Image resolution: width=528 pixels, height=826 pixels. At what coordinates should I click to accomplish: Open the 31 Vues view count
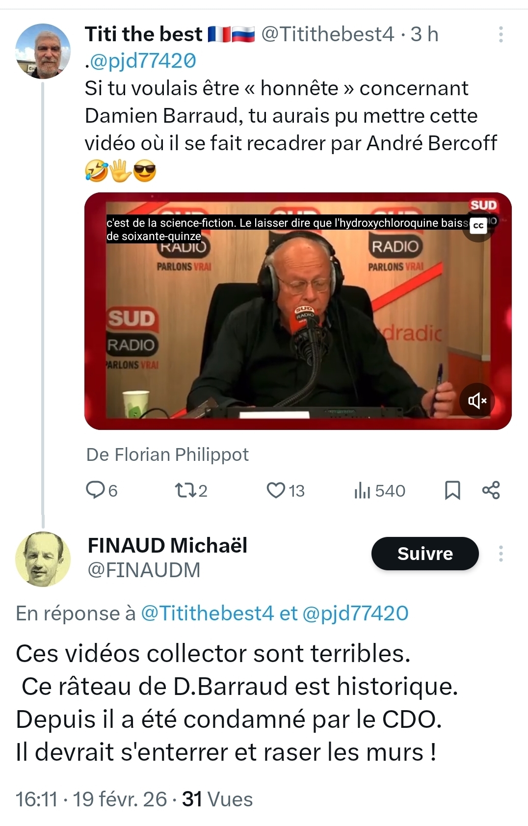tap(217, 799)
